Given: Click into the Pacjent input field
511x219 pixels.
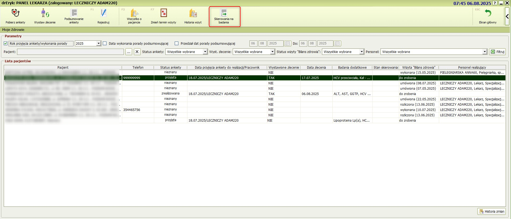Looking at the screenshot, I should pyautogui.click(x=70, y=52).
